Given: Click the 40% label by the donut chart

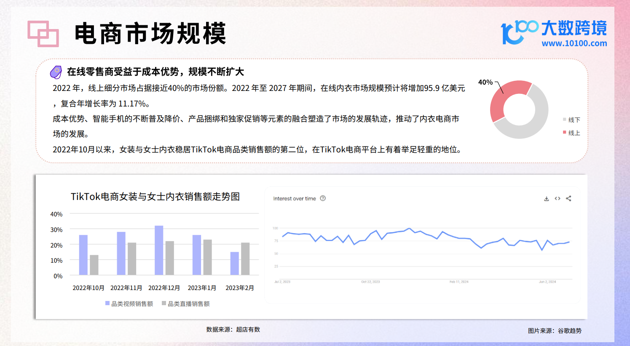Looking at the screenshot, I should tap(485, 82).
